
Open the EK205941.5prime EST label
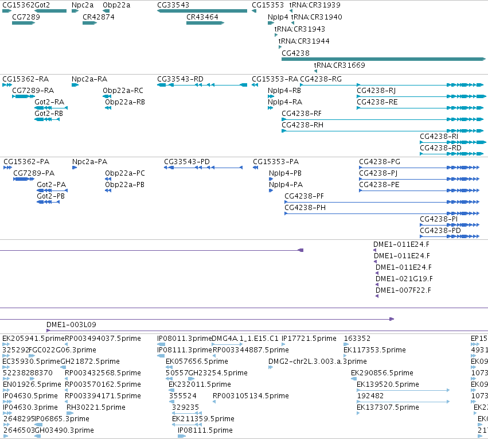33,339
